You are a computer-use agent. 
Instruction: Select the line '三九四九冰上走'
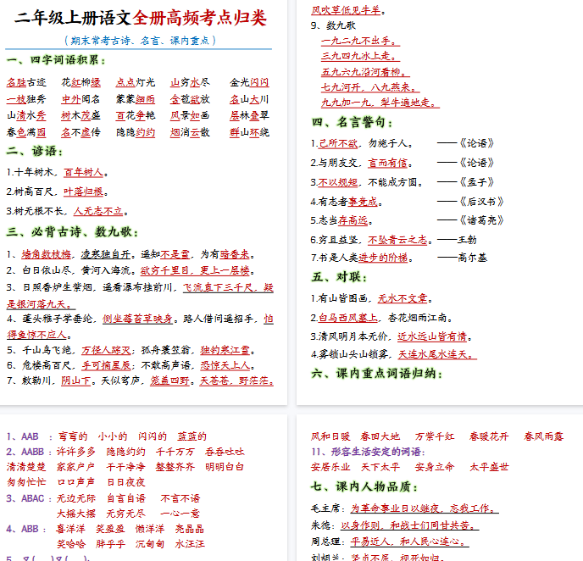pyautogui.click(x=360, y=56)
